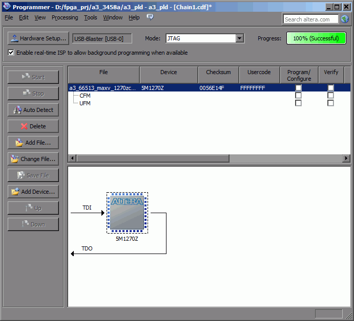This screenshot has height=321, width=354.
Task: Check Program/Configure for UFM
Action: coord(298,103)
